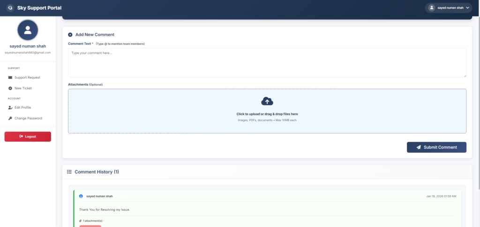Open the Support Request ticket icon
This screenshot has height=227, width=480.
click(10, 77)
